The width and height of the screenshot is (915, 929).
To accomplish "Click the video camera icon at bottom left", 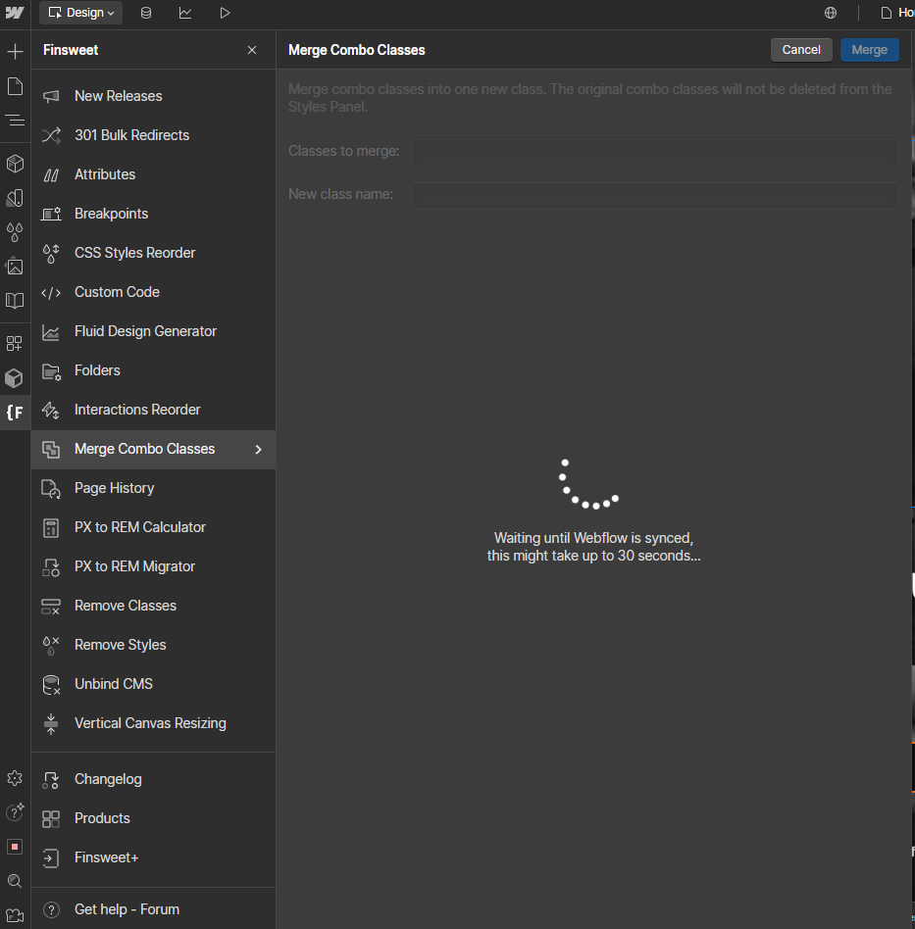I will click(x=15, y=915).
